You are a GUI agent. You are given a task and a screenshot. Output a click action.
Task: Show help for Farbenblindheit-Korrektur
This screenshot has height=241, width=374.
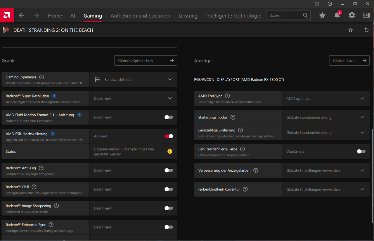[x=245, y=189]
